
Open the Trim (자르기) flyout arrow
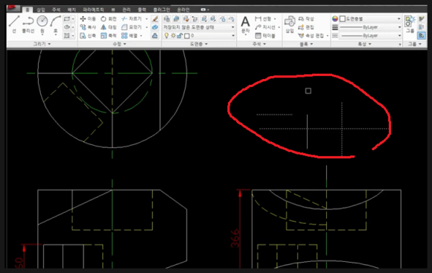[x=147, y=19]
